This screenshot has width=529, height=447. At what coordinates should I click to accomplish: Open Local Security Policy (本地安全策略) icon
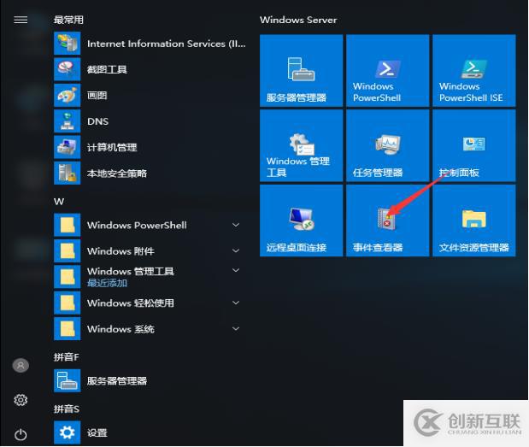(x=68, y=173)
